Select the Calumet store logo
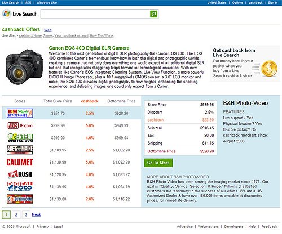The image size is (282, 234). pyautogui.click(x=20, y=162)
